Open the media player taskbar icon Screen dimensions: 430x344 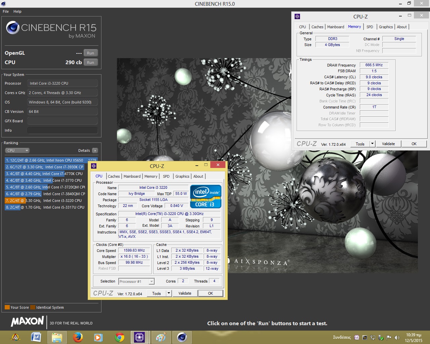[x=98, y=337]
